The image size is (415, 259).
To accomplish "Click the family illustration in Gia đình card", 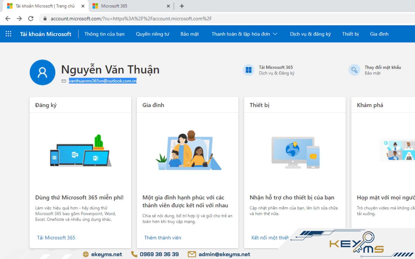I will coord(188,151).
